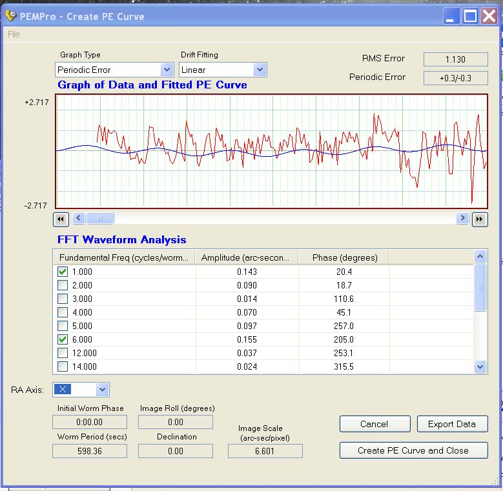Click the Declination field
Image resolution: width=503 pixels, height=491 pixels.
point(176,451)
